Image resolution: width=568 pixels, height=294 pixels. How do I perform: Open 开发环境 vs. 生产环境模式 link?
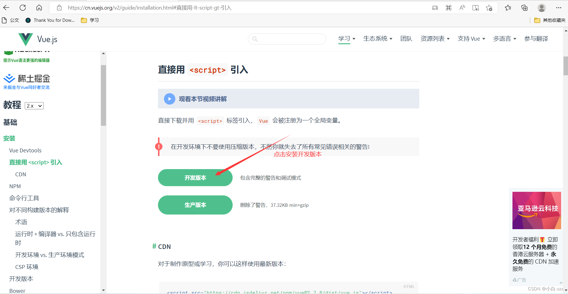(x=50, y=255)
